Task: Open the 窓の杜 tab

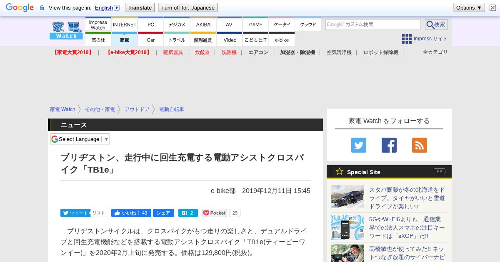Action: coord(98,40)
